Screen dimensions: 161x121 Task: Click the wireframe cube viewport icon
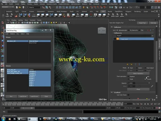point(42,23)
